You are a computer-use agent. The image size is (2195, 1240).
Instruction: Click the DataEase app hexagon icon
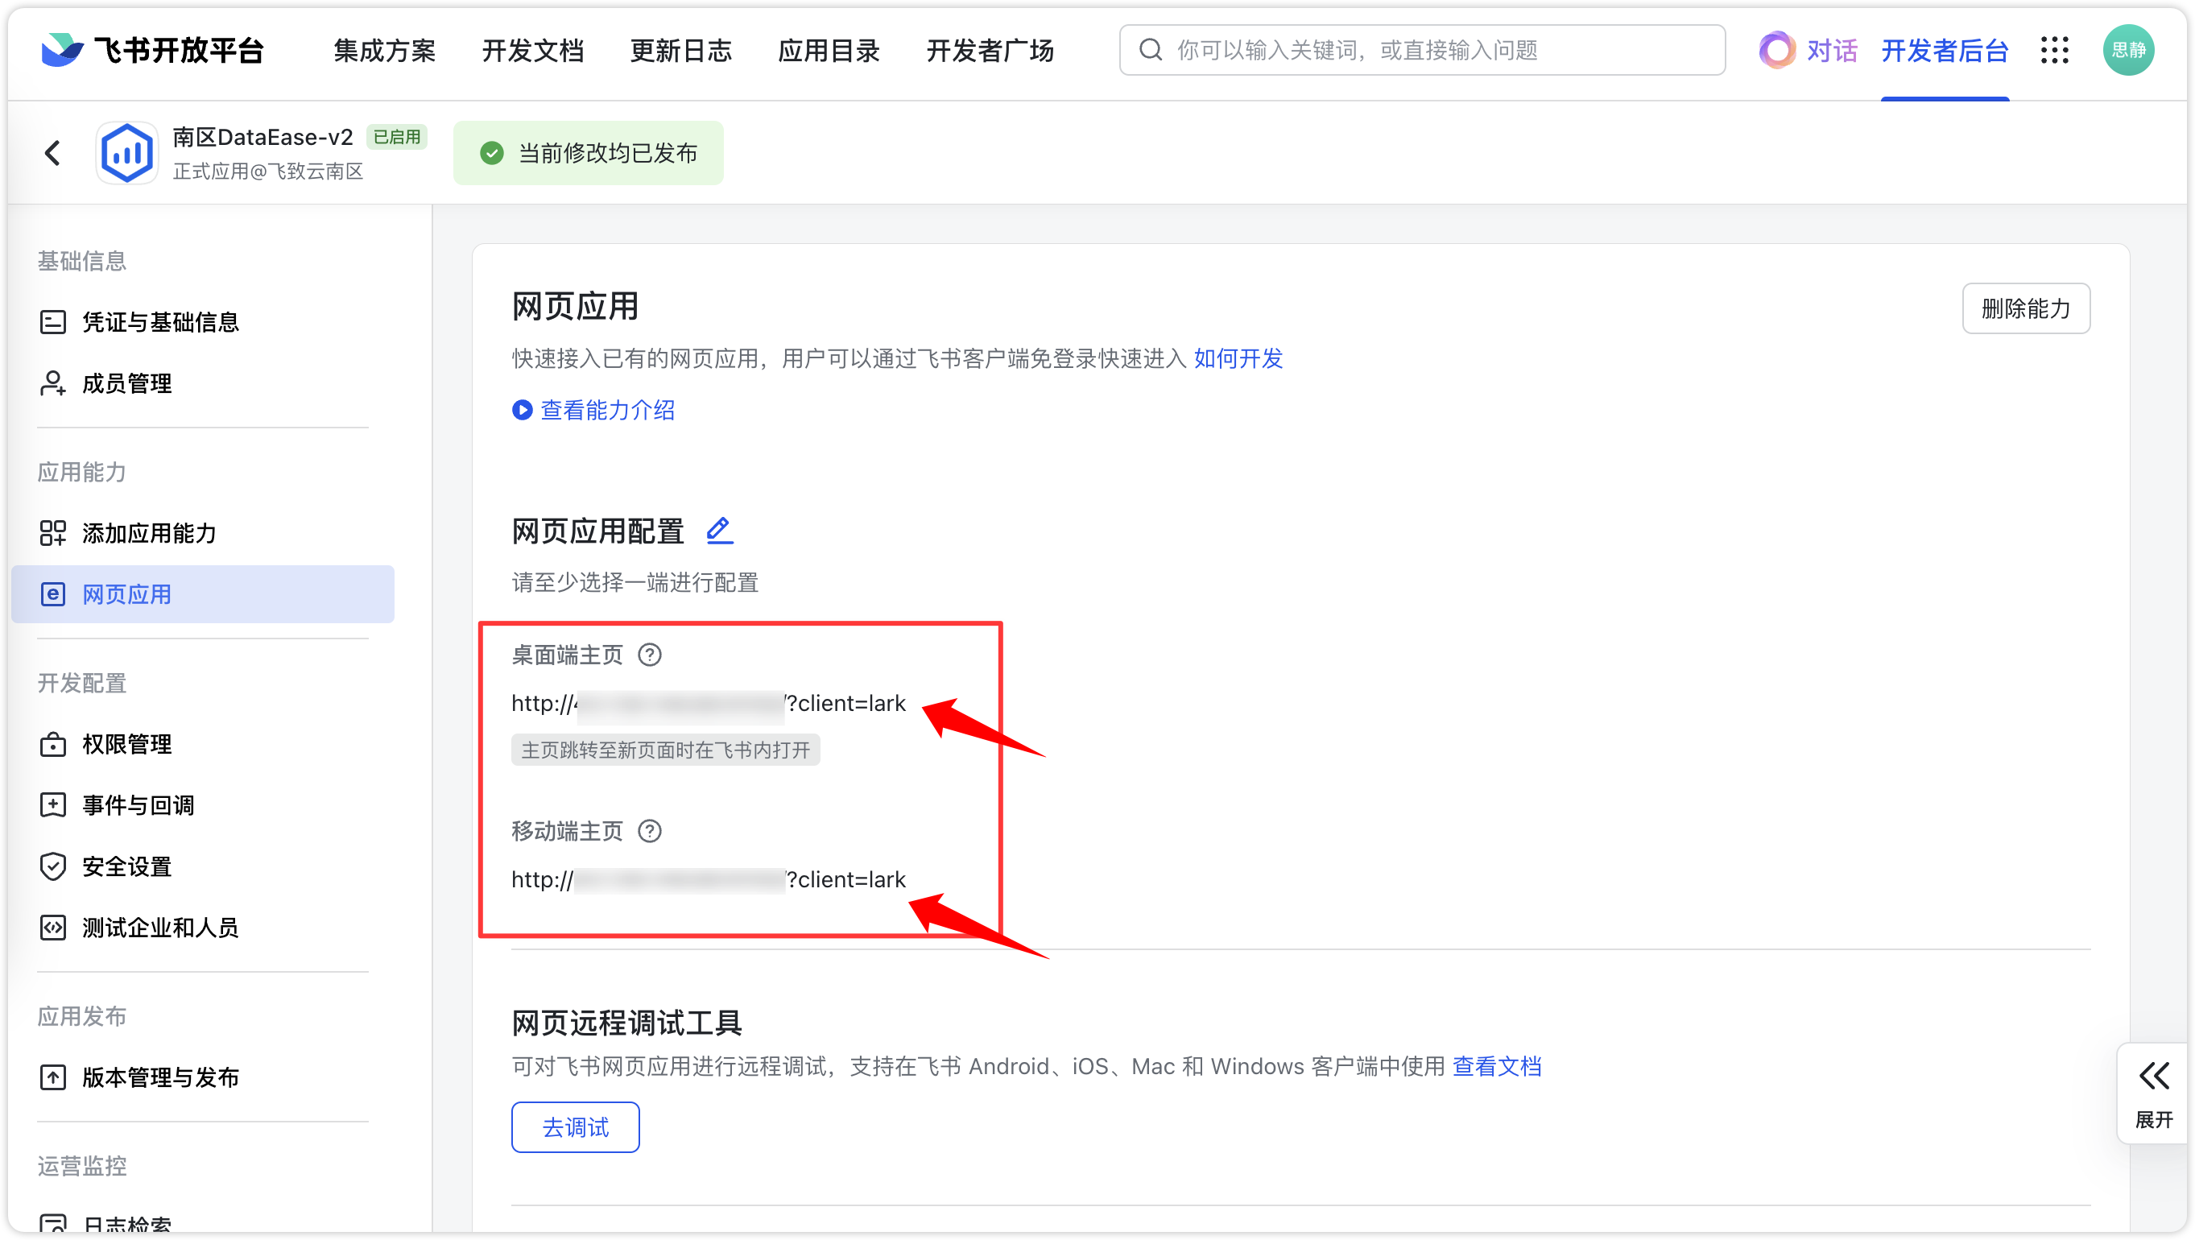pyautogui.click(x=127, y=154)
